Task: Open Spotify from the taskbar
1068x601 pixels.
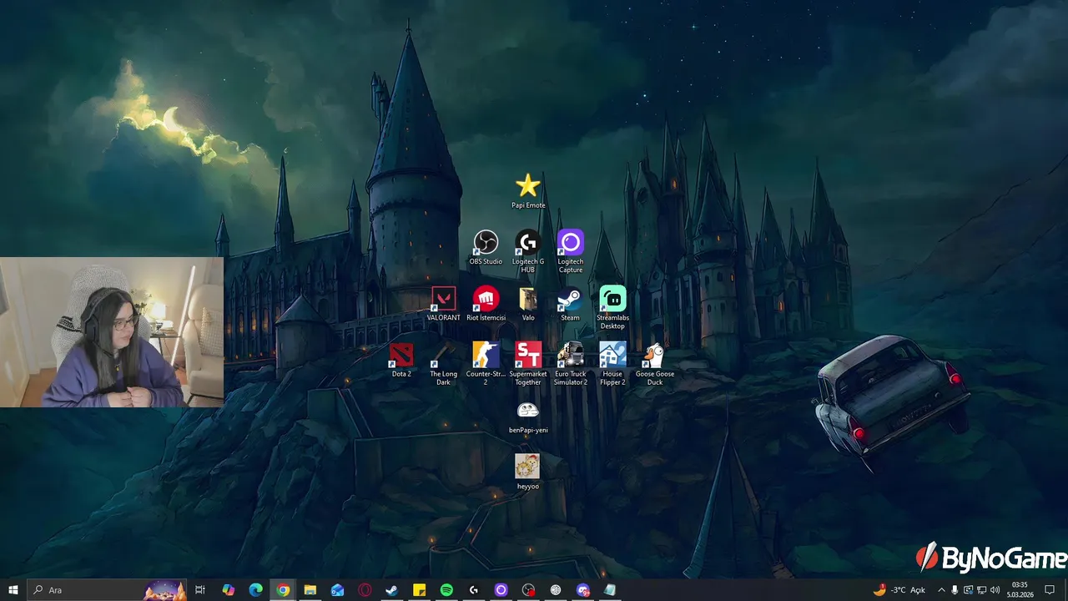Action: click(x=446, y=589)
